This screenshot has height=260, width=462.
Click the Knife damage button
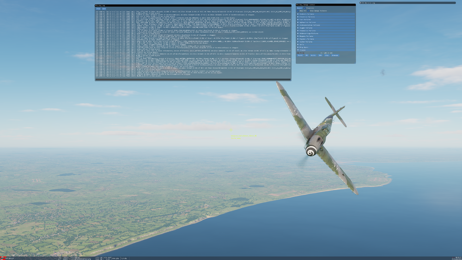[313, 56]
